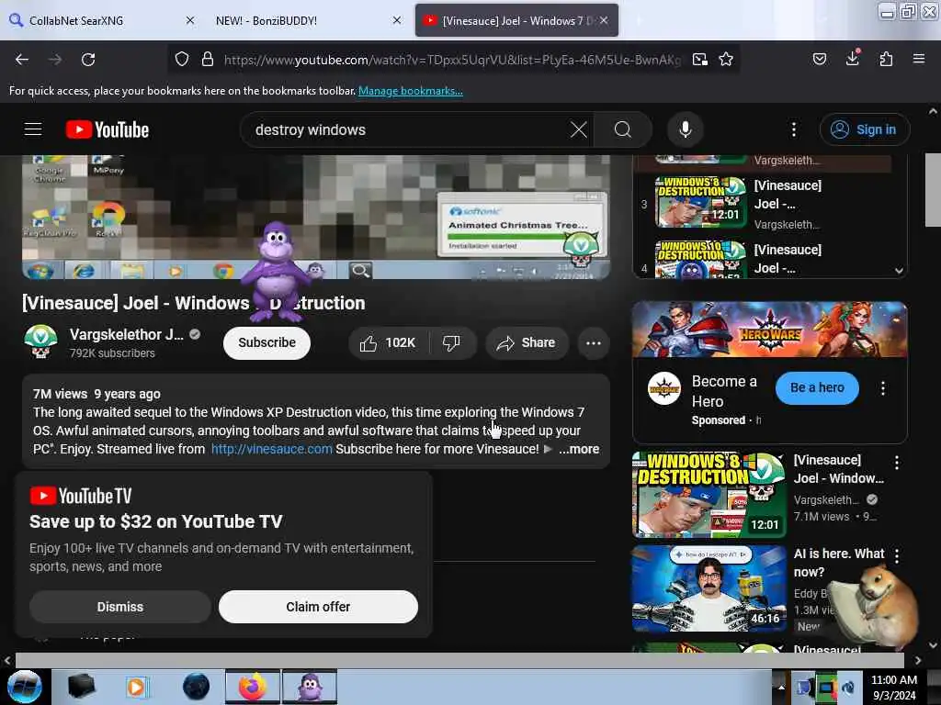
Task: Click the video player frame
Action: [x=316, y=217]
